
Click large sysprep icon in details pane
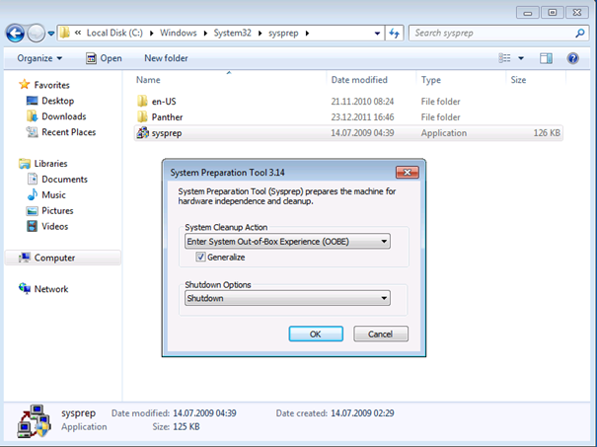coord(34,421)
